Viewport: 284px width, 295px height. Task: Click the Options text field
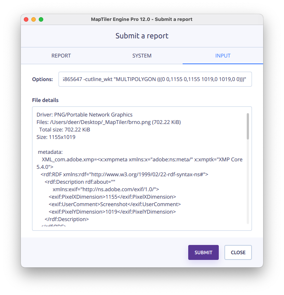point(155,79)
